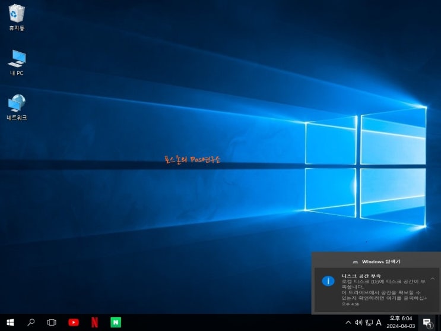Click the 디스크 공간 부족 notification
Viewport: 441px width, 331px height.
pos(376,290)
